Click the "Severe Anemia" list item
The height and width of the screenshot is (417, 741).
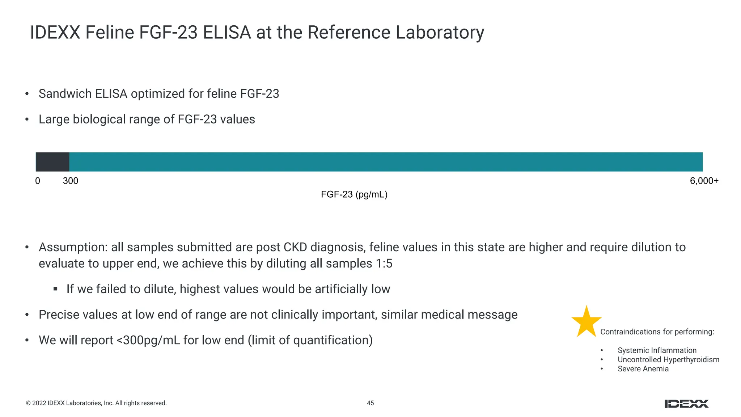(x=643, y=369)
